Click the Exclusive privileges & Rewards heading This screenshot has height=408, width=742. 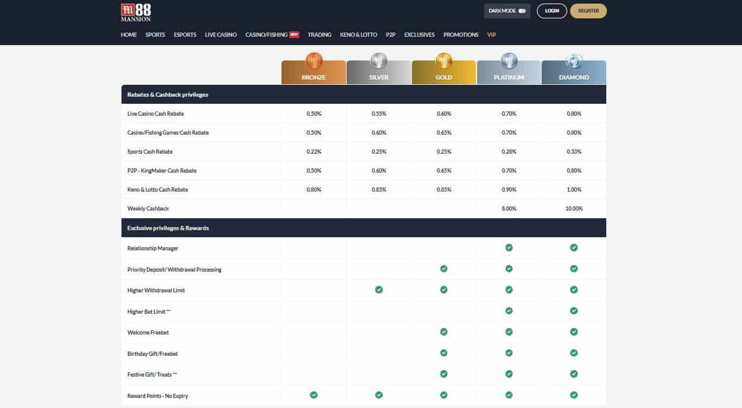pos(168,228)
